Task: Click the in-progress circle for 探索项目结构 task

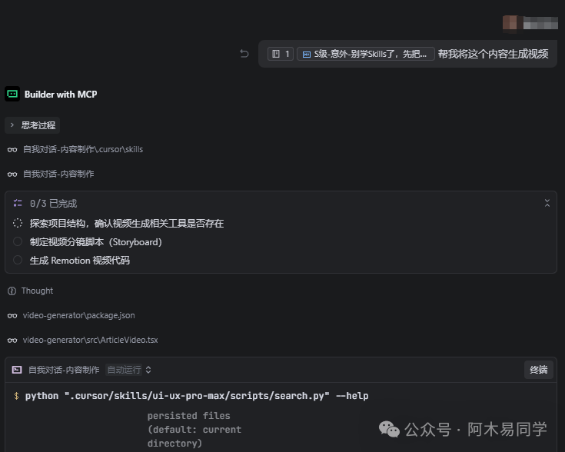Action: [18, 224]
